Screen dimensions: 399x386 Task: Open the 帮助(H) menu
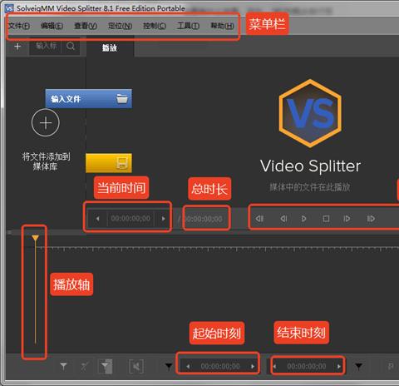pyautogui.click(x=222, y=26)
